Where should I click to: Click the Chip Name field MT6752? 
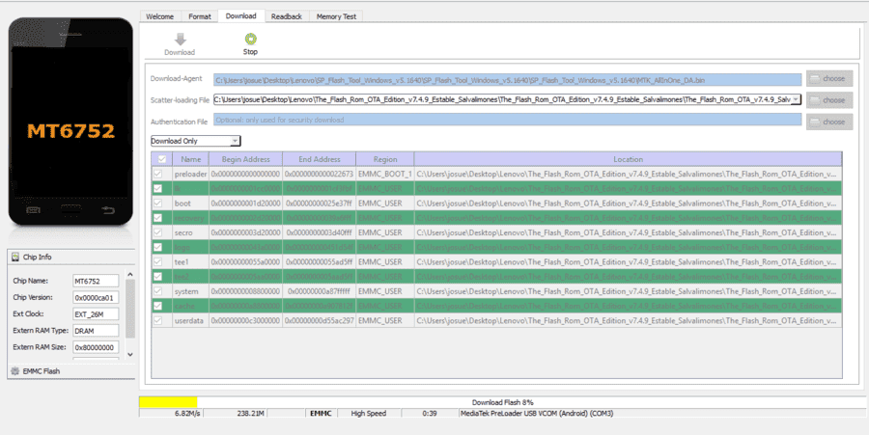point(96,281)
